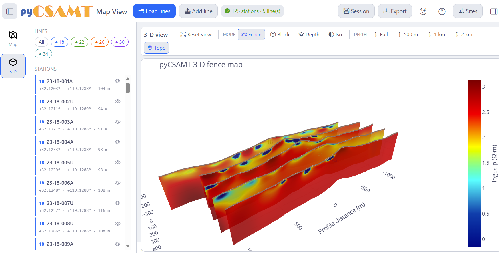
Task: Click the Load lines button
Action: 154,11
